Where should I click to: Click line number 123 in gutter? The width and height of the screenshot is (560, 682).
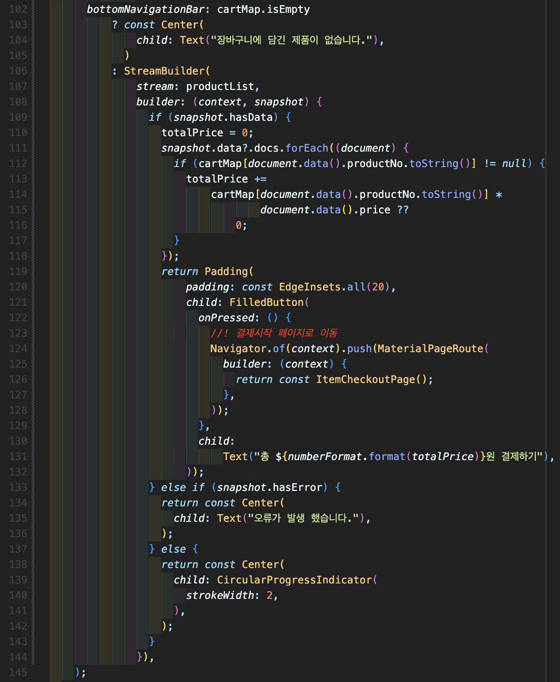click(x=18, y=333)
